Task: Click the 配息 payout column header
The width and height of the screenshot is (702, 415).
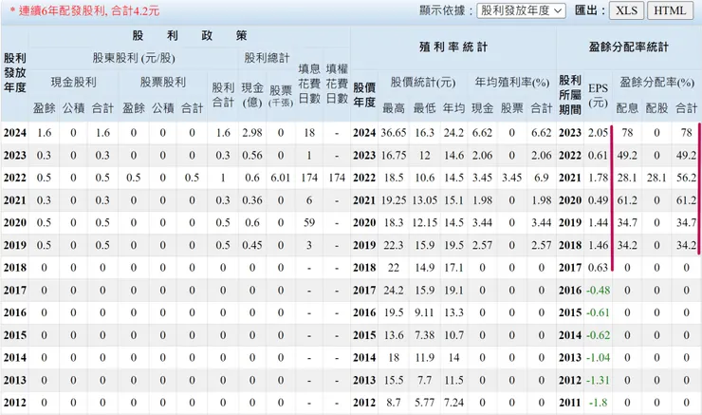Action: (627, 108)
